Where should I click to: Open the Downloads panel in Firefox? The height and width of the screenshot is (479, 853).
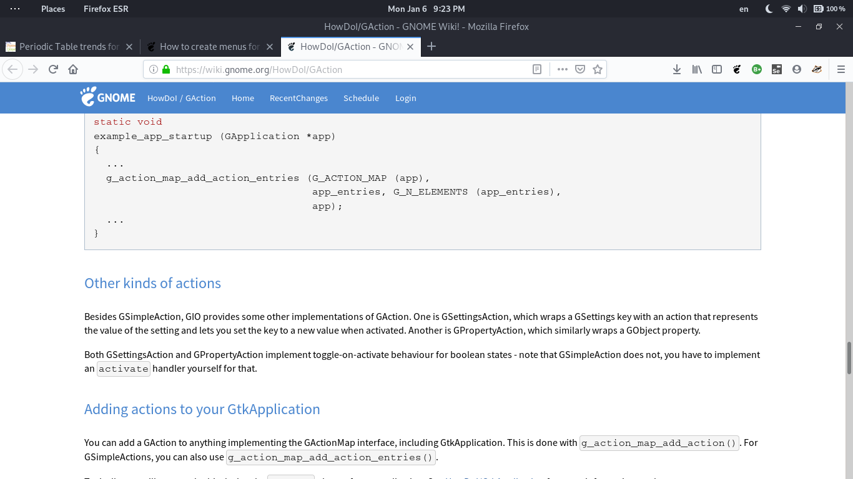coord(677,69)
